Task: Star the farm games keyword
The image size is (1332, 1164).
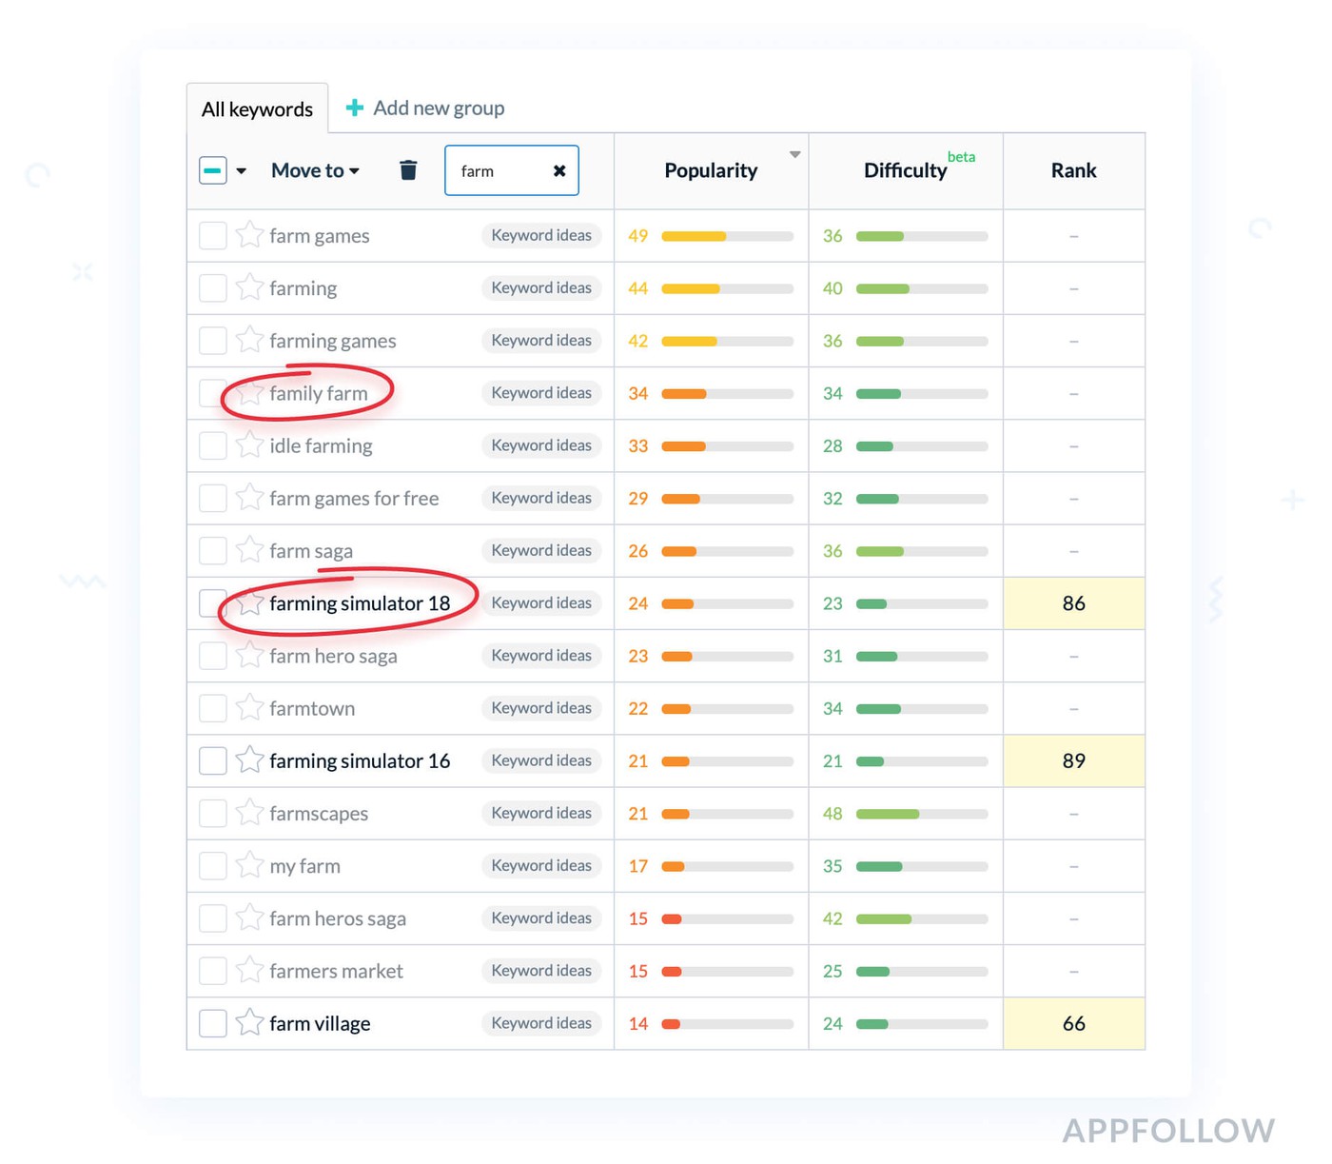Action: [x=249, y=235]
